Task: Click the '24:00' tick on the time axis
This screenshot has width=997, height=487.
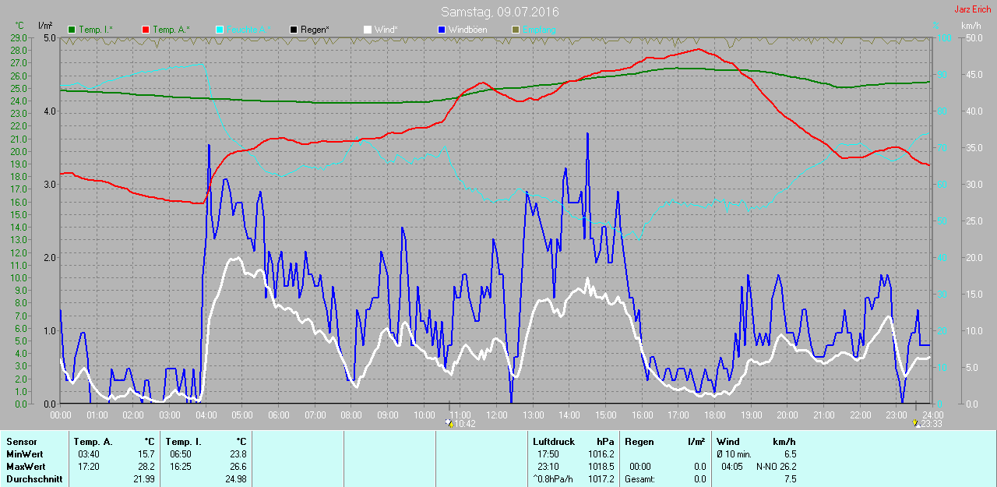Action: click(x=932, y=415)
